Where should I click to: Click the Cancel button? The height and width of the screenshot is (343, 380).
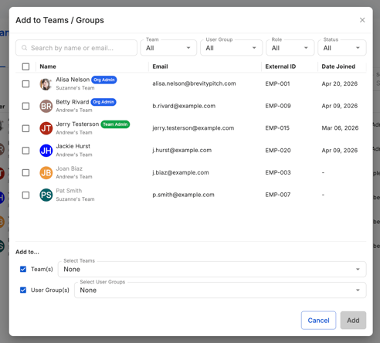coord(318,321)
